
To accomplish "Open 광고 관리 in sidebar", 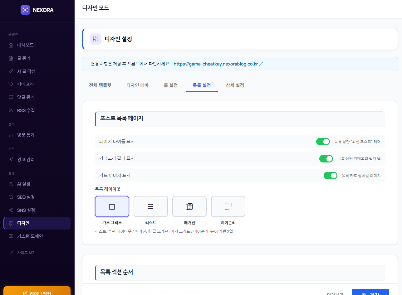I will point(26,159).
